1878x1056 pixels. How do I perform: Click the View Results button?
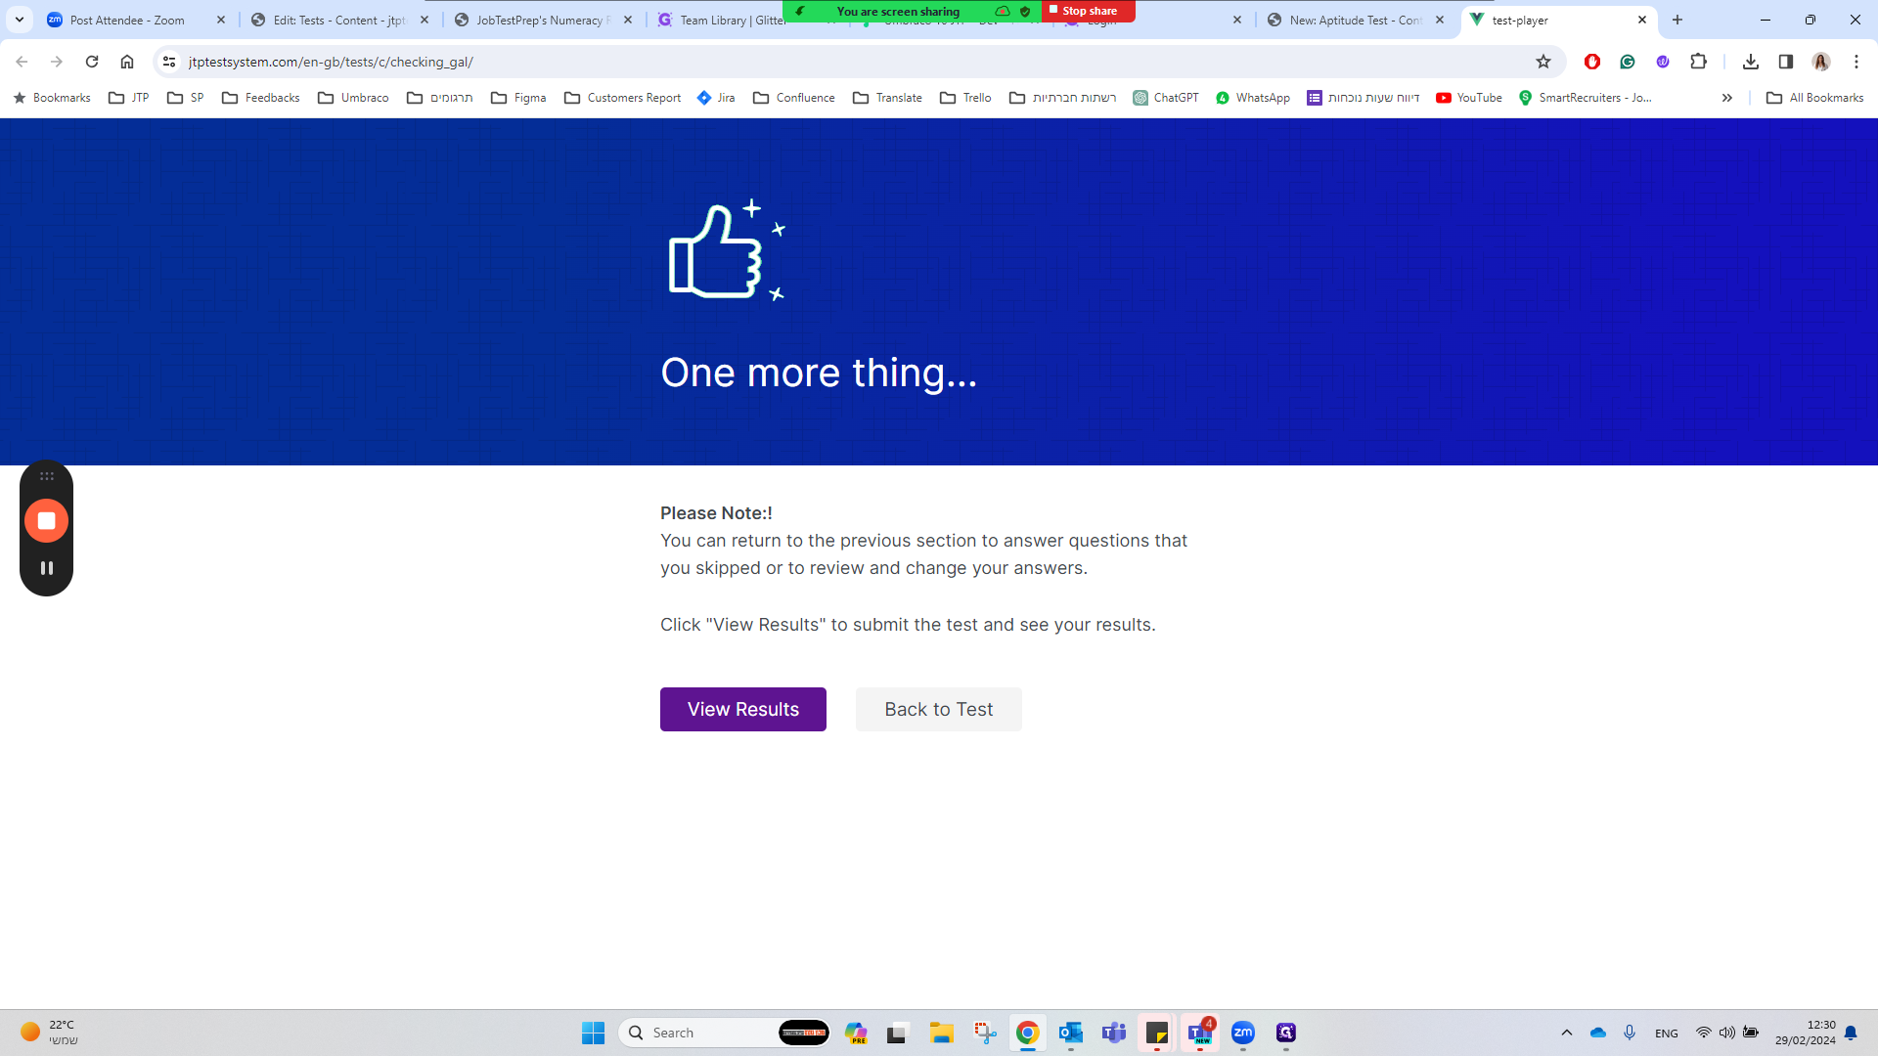(x=742, y=709)
